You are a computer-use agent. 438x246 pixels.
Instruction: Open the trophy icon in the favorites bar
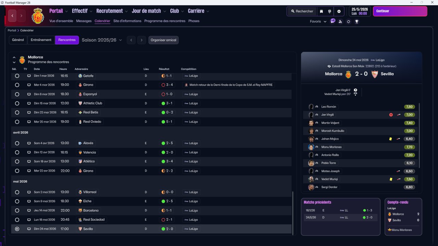(357, 22)
